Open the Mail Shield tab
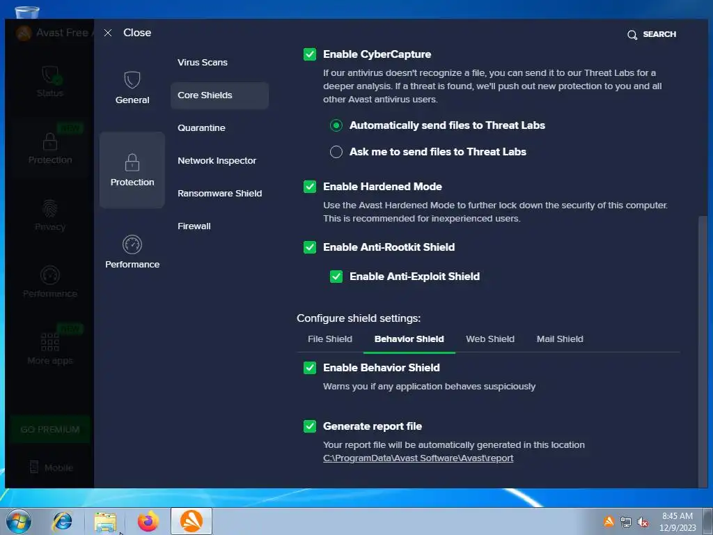Viewport: 713px width, 535px height. pyautogui.click(x=560, y=339)
